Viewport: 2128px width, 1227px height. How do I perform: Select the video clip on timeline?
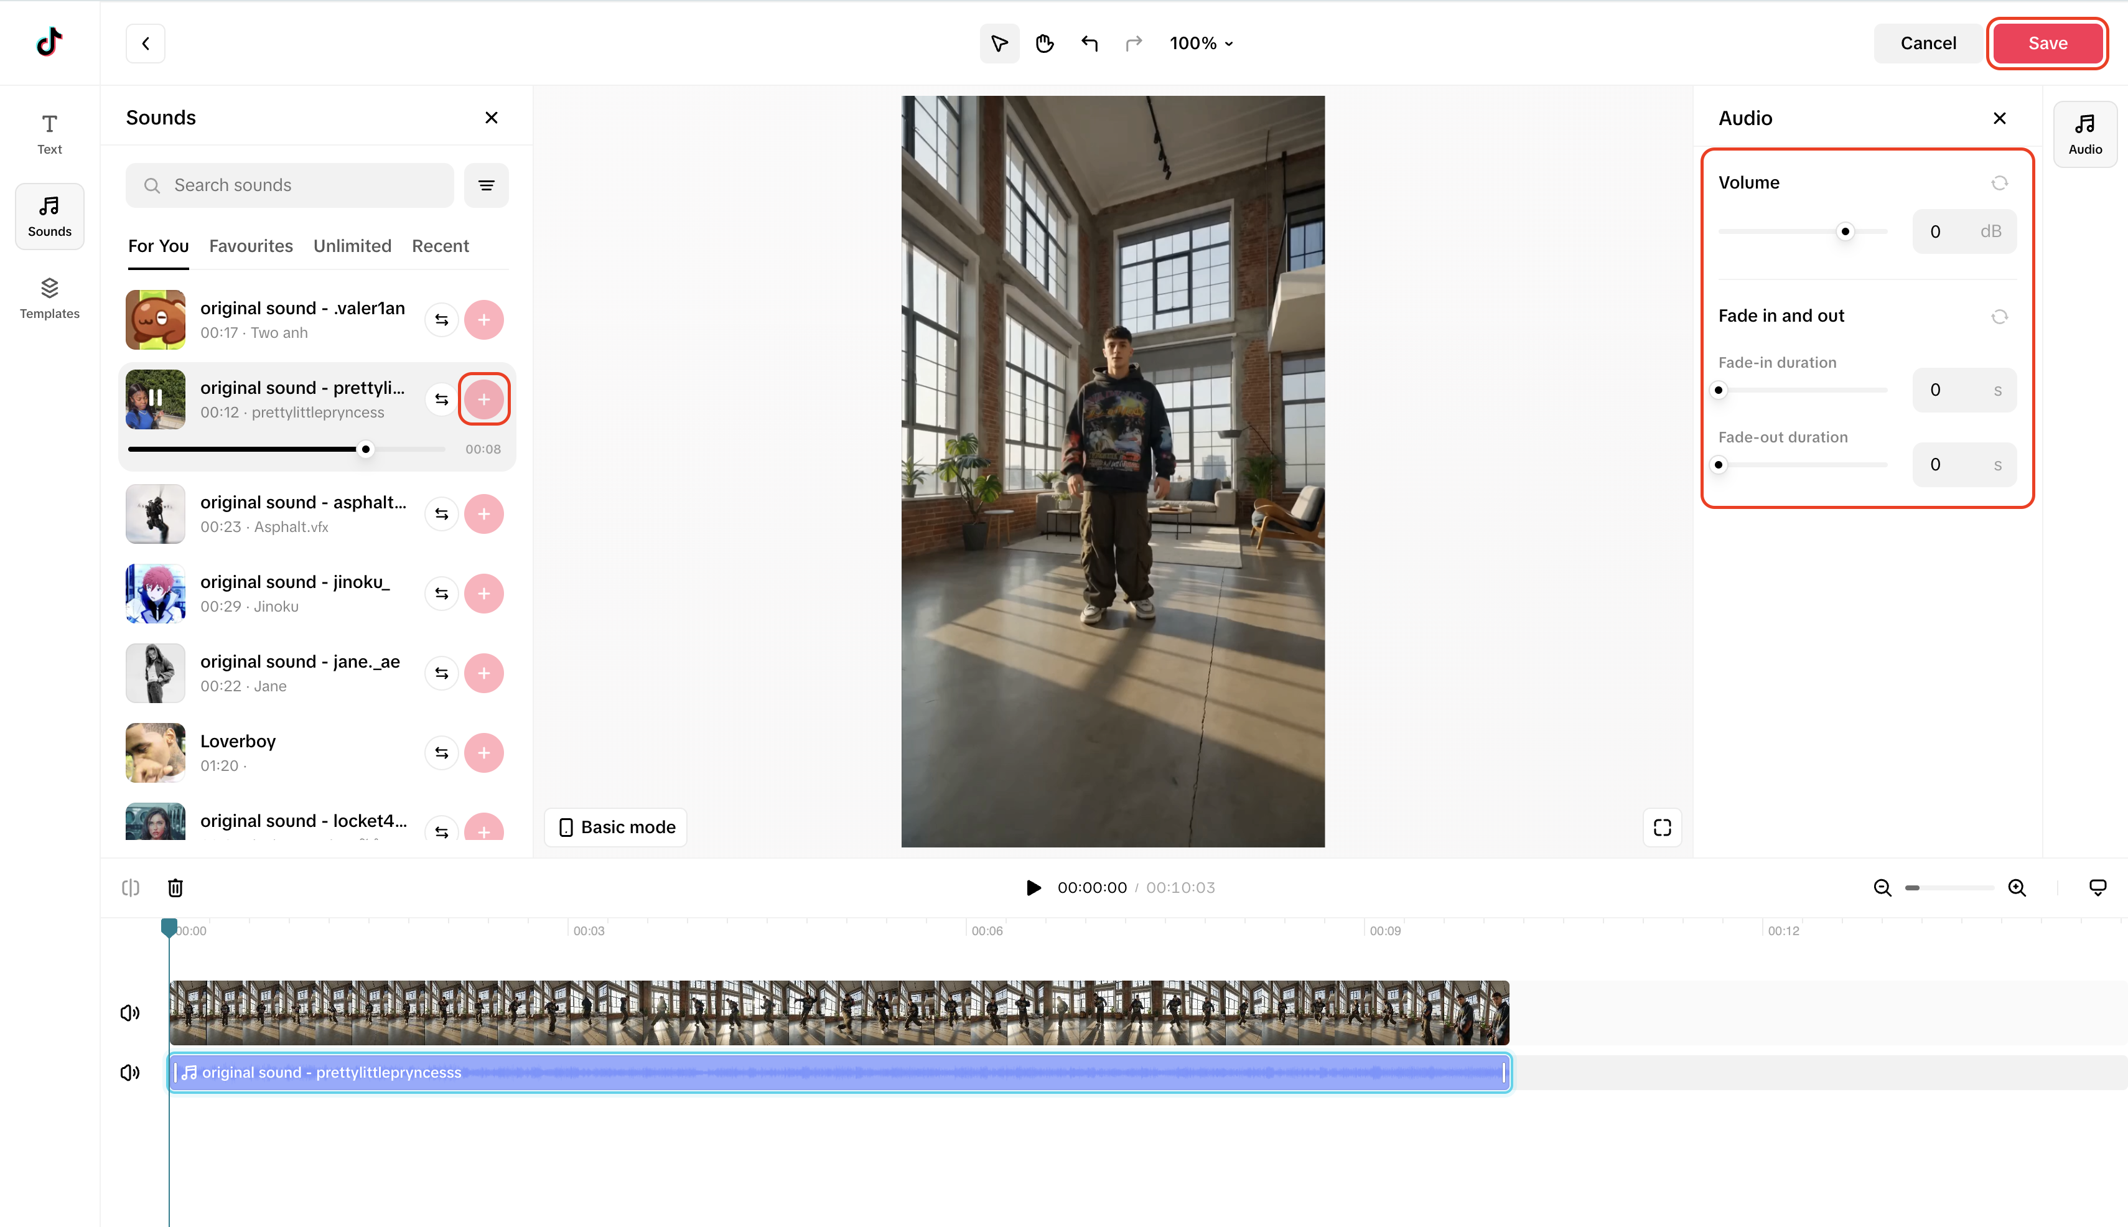coord(839,1013)
